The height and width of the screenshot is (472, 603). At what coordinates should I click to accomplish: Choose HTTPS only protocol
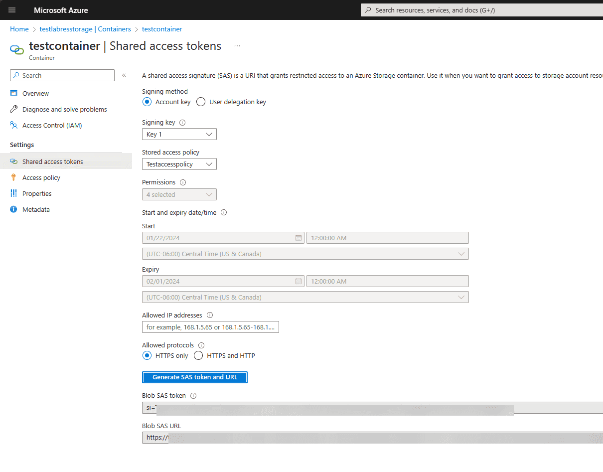[x=147, y=355]
